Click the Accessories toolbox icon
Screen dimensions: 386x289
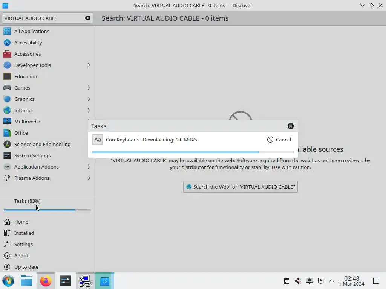(7, 54)
